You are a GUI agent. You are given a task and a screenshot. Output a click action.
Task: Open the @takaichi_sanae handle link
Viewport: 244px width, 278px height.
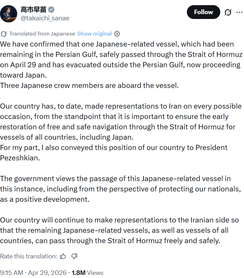pyautogui.click(x=45, y=18)
